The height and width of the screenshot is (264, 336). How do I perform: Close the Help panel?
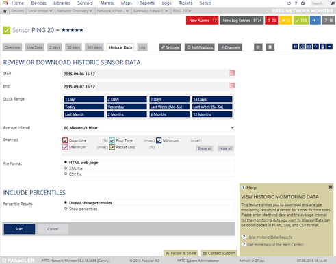(x=330, y=187)
